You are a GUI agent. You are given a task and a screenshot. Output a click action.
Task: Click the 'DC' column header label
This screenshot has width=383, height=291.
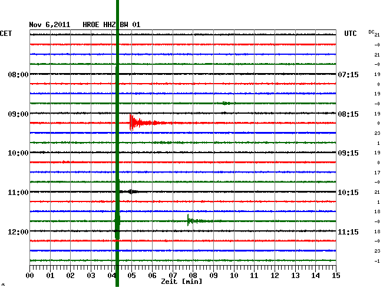pos(372,32)
